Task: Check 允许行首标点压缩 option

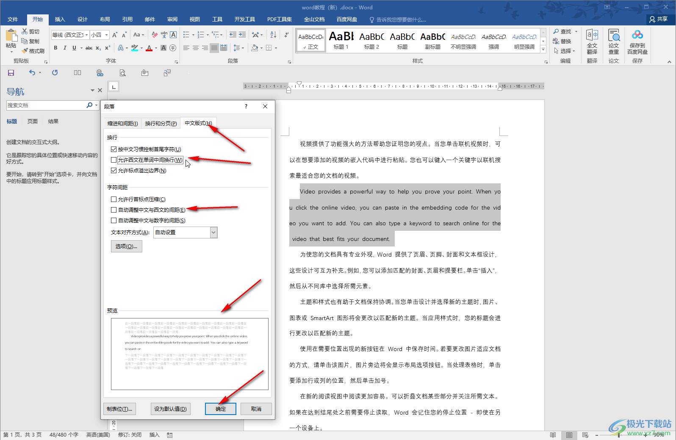Action: [x=114, y=199]
